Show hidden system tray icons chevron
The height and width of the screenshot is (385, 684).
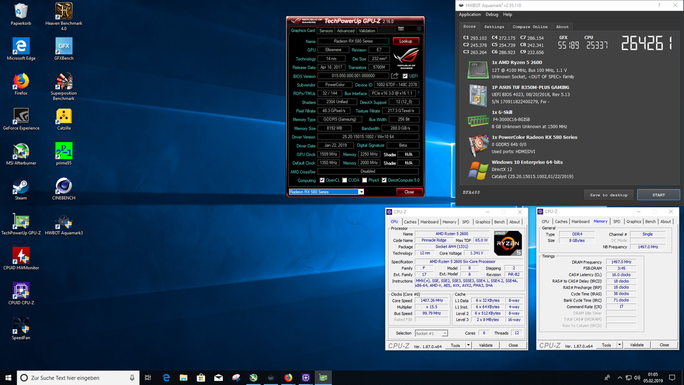[x=620, y=378]
